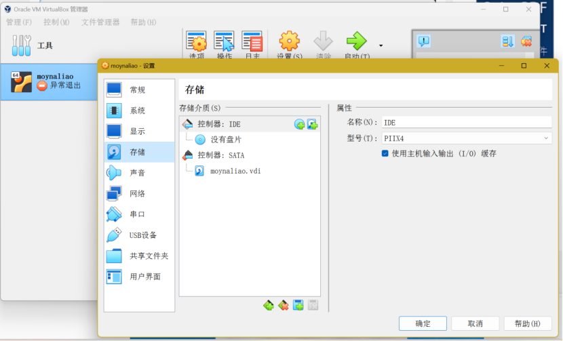Click add controller icon below storage tree

(268, 306)
